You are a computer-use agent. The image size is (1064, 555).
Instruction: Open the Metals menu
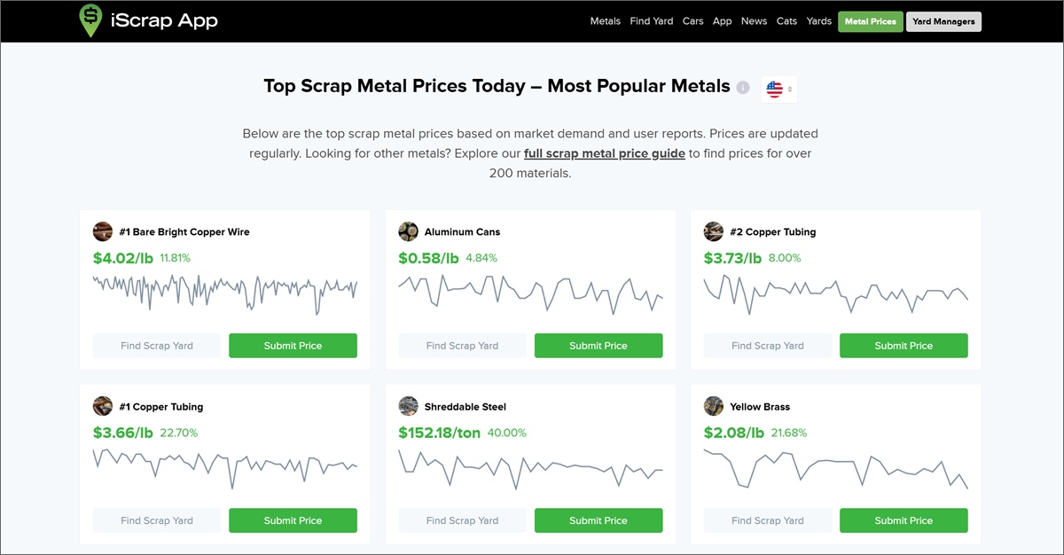pos(605,20)
